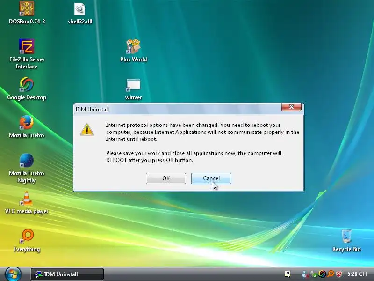Click the red security shield tray icon
The width and height of the screenshot is (374, 281).
coord(339,274)
